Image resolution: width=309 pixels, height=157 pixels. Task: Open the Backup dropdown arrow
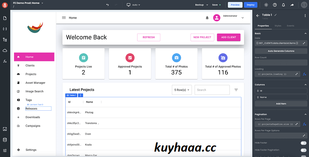(x=207, y=5)
